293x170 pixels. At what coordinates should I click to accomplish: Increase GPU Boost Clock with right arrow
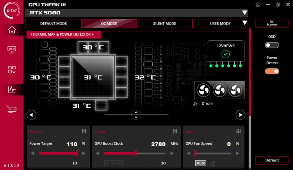tap(172, 153)
